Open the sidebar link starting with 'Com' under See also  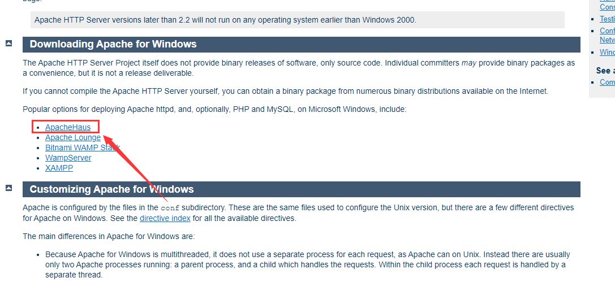[x=607, y=82]
